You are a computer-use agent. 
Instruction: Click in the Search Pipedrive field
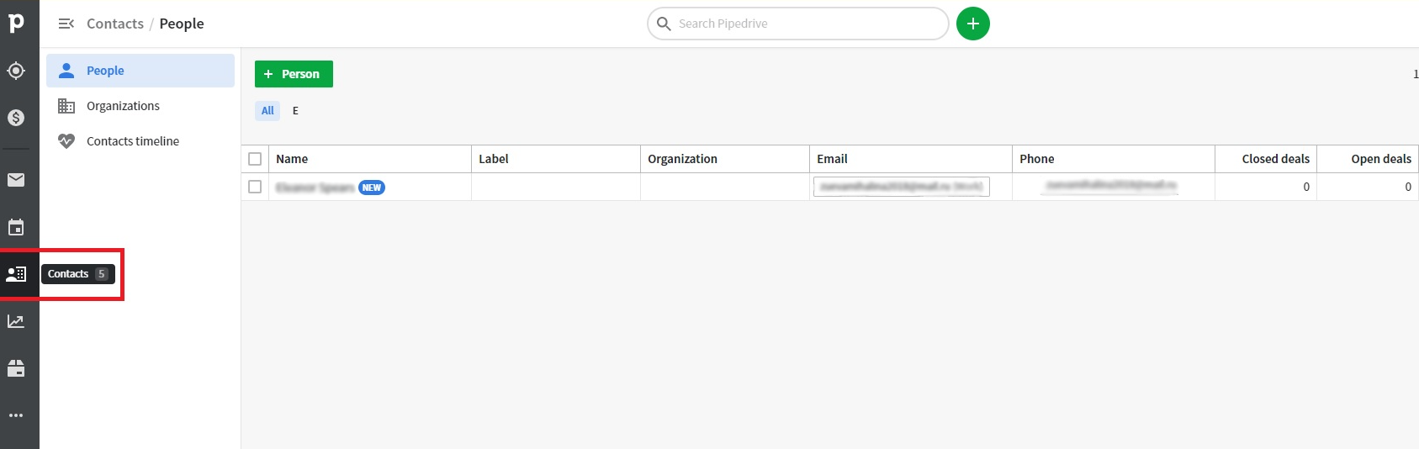click(x=797, y=24)
